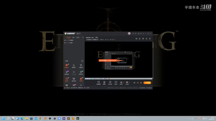Screen dimensions: 216x121
Task: Add screen capture source from bottom toolbar
Action: tap(99, 83)
